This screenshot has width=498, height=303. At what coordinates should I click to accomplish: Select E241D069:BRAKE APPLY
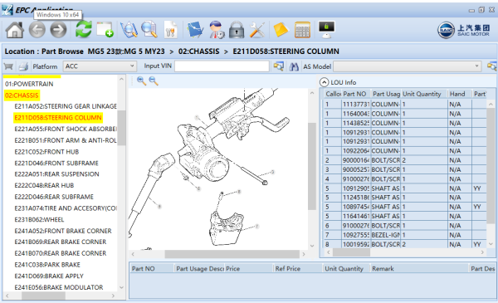49,276
